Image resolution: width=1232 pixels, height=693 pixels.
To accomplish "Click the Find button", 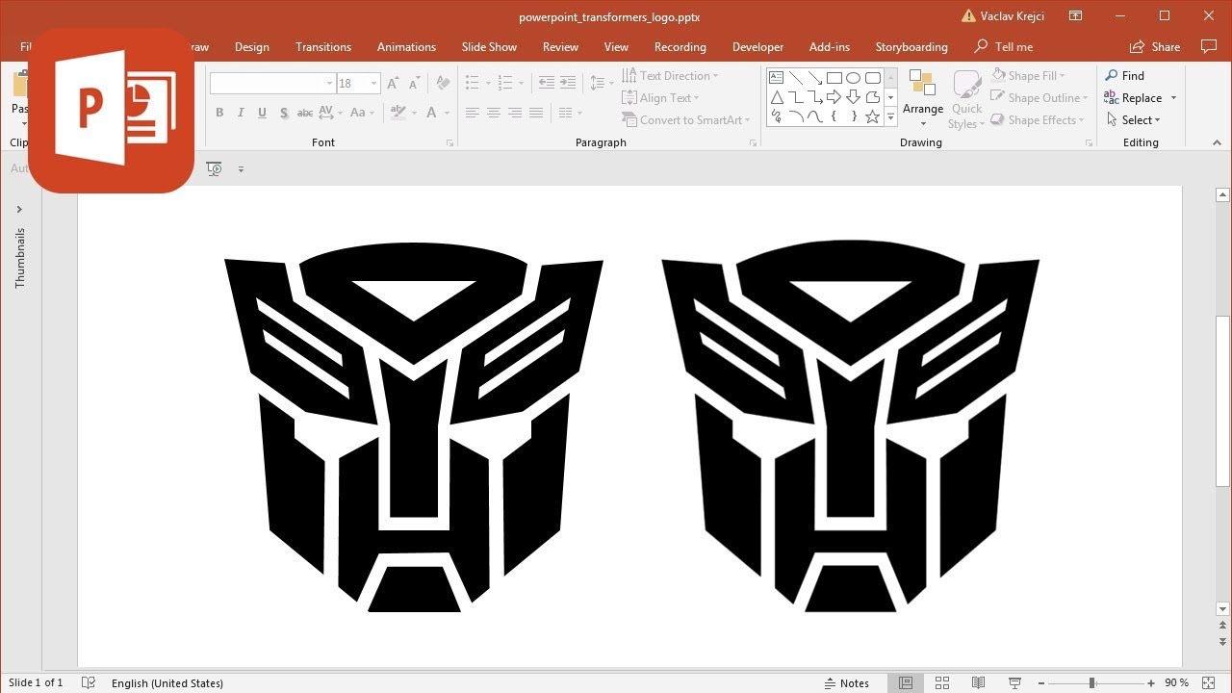I will (1124, 76).
